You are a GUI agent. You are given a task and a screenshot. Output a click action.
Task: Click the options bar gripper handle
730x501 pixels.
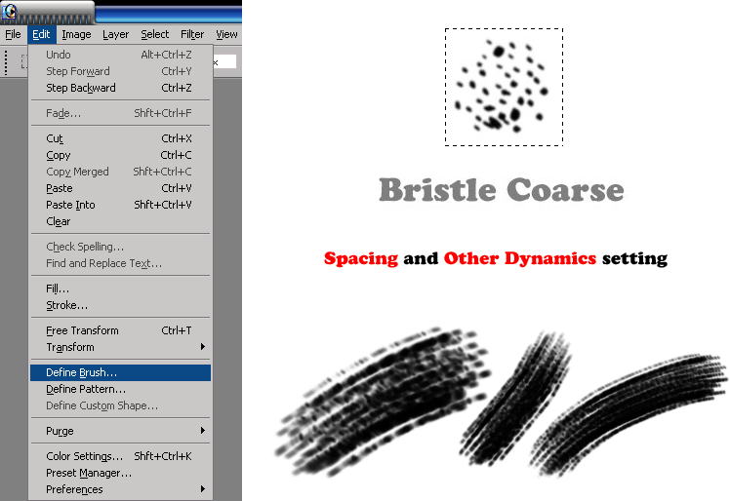pos(6,62)
